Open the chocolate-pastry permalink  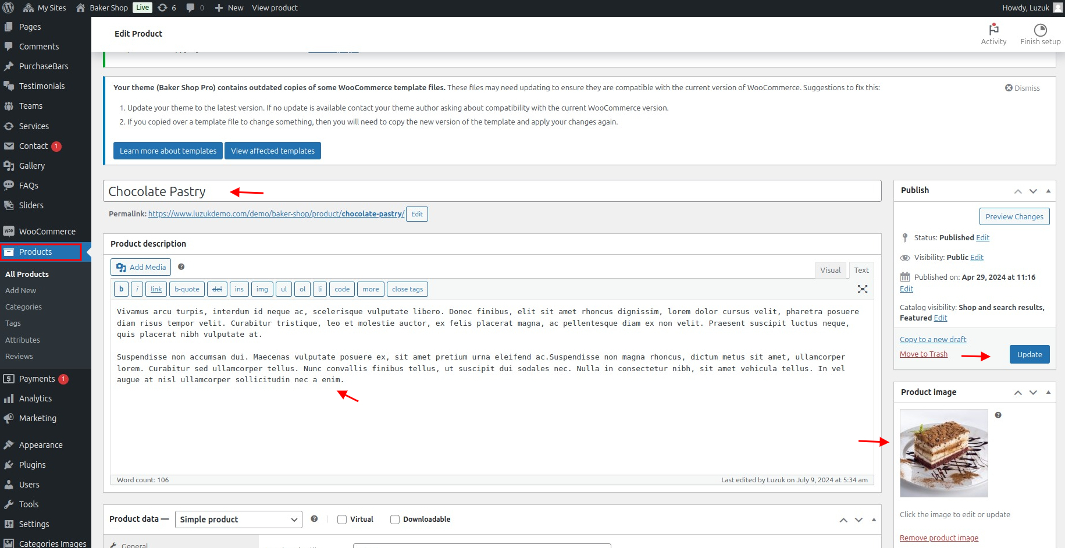tap(276, 213)
